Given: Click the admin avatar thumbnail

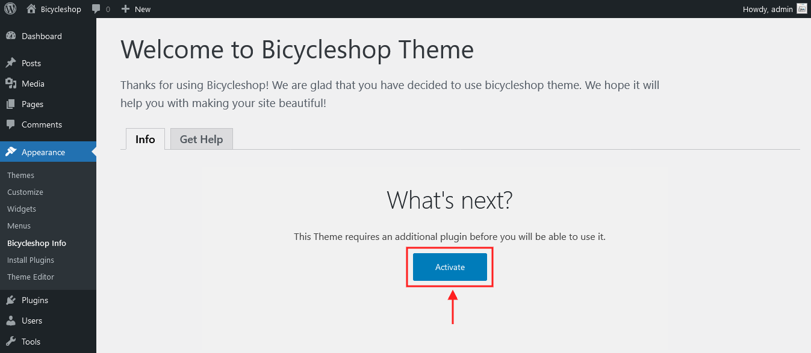Looking at the screenshot, I should [x=801, y=9].
